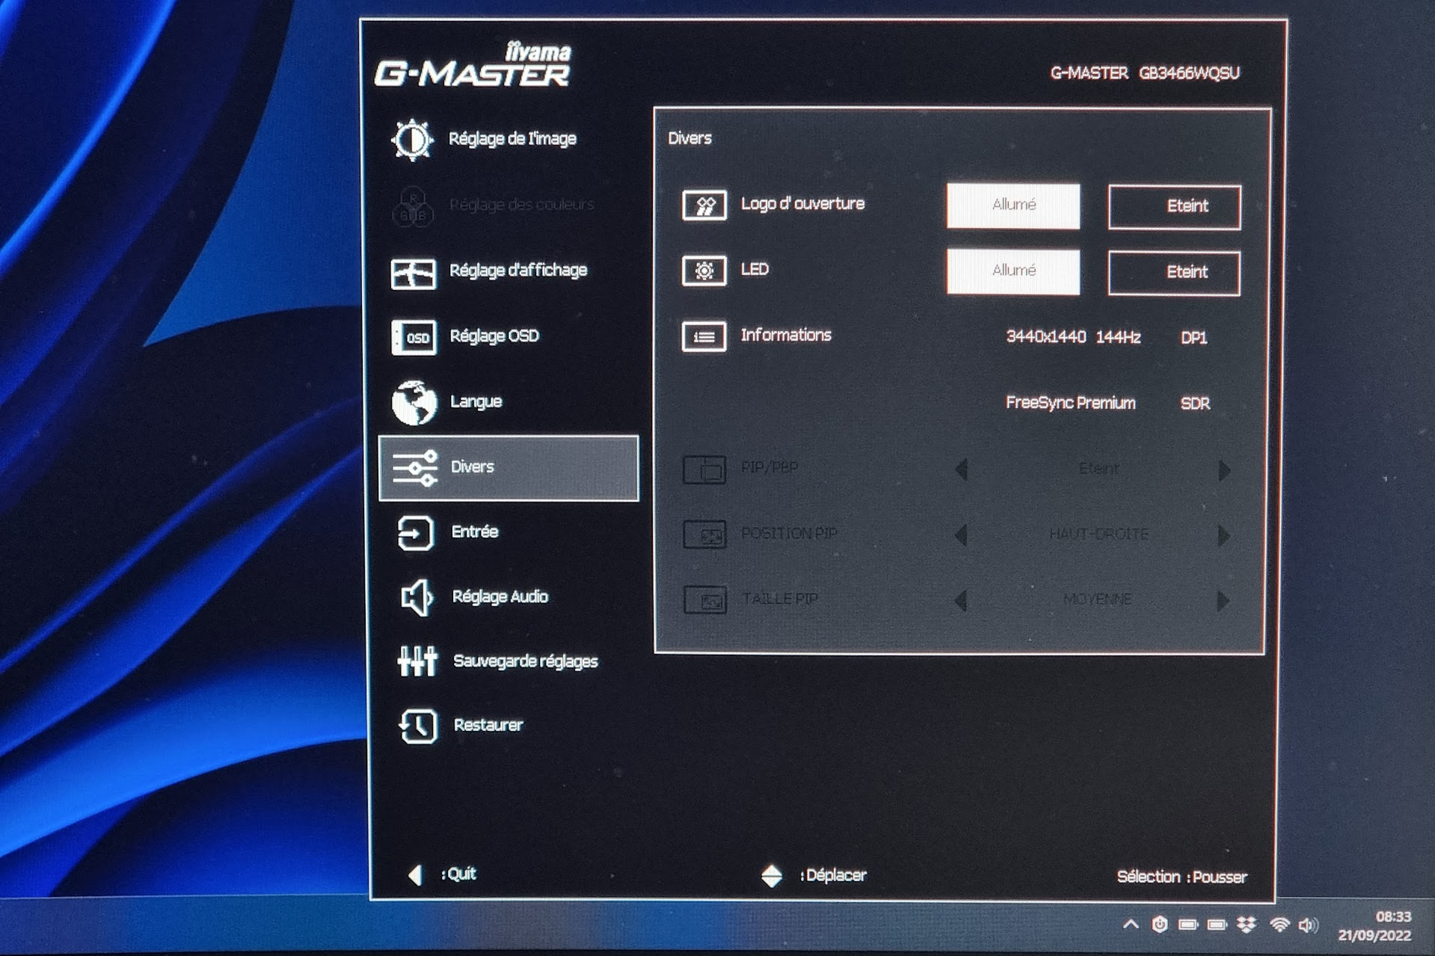Click the PIP/PBP icon
Viewport: 1435px width, 956px height.
704,470
